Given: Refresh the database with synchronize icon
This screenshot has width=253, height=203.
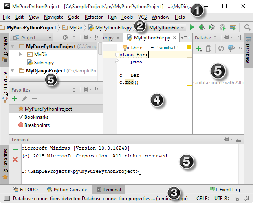Looking at the screenshot, I should (221, 48).
